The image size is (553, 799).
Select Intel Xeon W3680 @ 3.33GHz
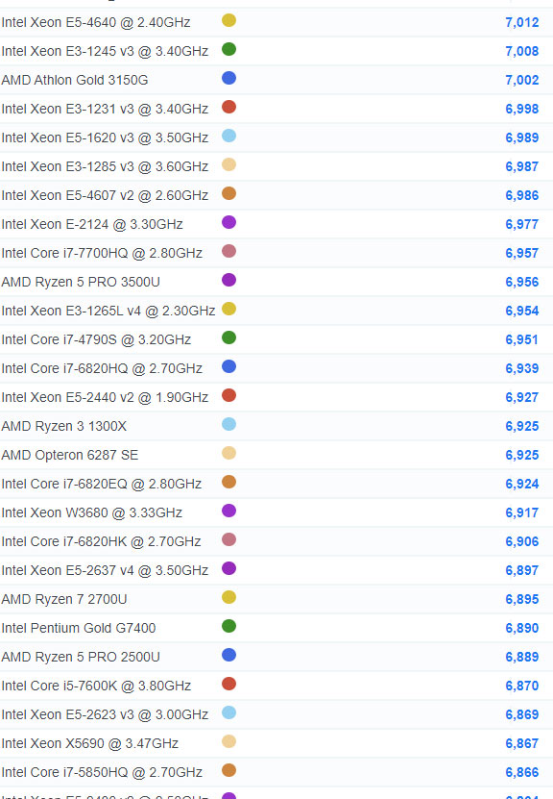(x=91, y=512)
